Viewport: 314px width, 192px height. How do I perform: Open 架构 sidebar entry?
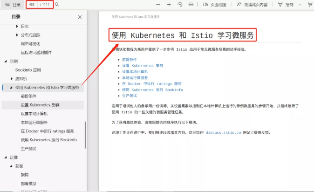25,175
